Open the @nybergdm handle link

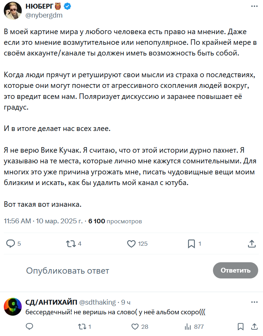(x=44, y=15)
